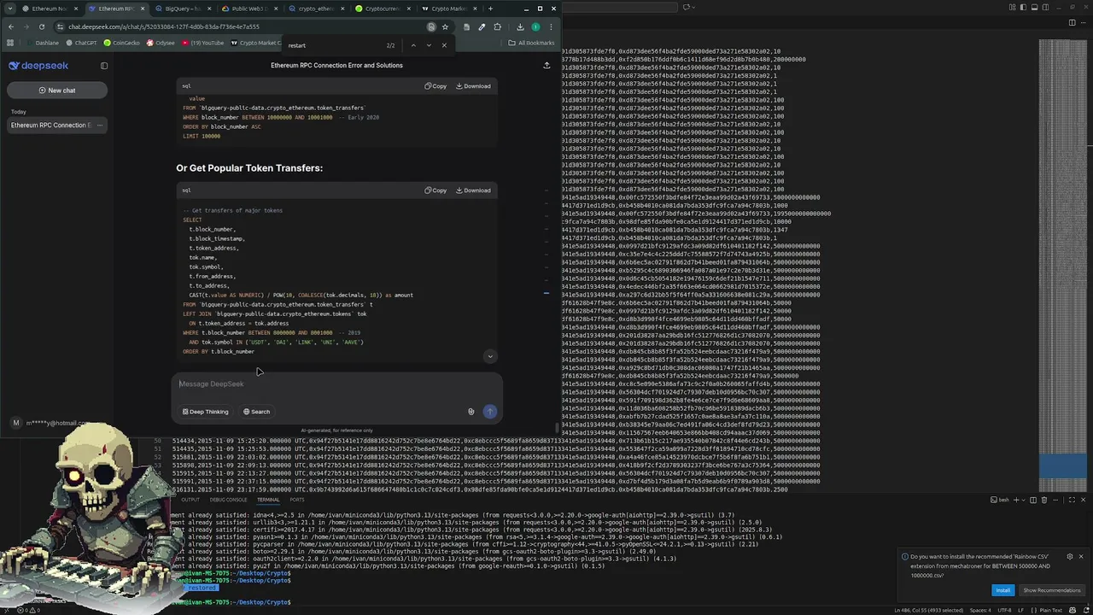1093x615 pixels.
Task: Jump to previous find result
Action: pyautogui.click(x=413, y=45)
